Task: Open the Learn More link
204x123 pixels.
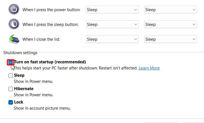Action: [149, 68]
